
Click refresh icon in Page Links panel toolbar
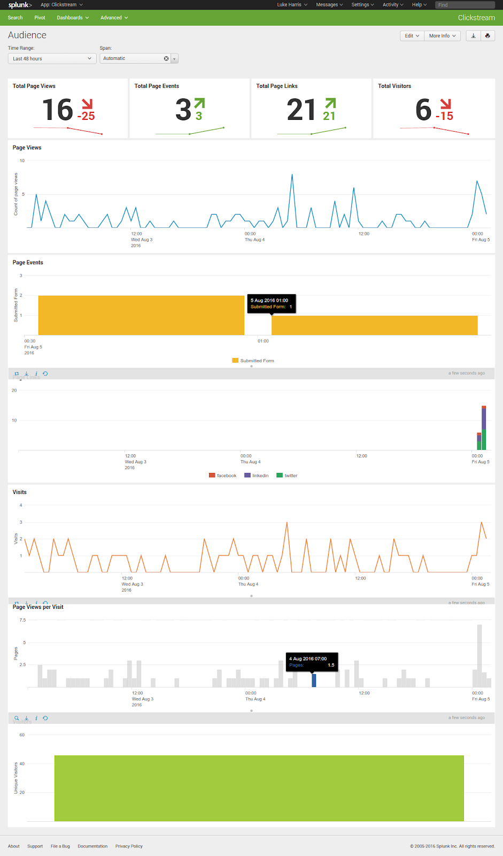(45, 373)
